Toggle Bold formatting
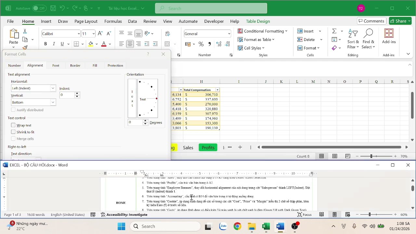Image resolution: width=416 pixels, height=234 pixels. click(x=45, y=44)
